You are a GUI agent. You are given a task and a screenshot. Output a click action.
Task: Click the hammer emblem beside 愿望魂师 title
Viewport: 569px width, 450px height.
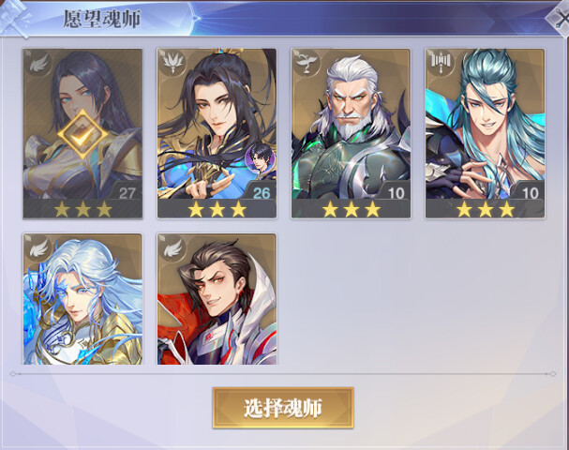pos(14,18)
